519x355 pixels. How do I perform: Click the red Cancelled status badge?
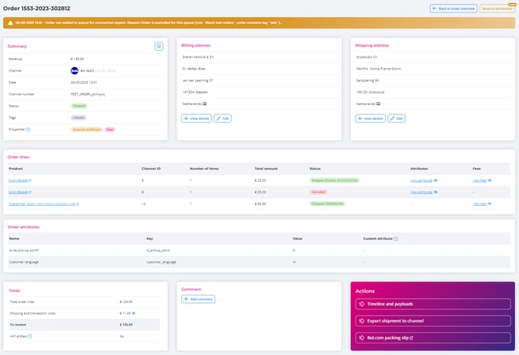click(x=318, y=192)
